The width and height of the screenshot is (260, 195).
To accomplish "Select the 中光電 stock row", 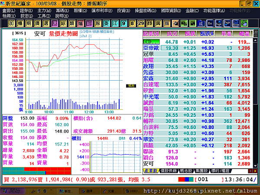I will (197, 97).
